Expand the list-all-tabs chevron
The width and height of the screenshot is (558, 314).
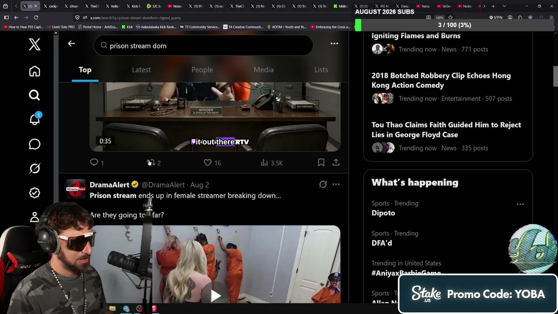[x=504, y=6]
